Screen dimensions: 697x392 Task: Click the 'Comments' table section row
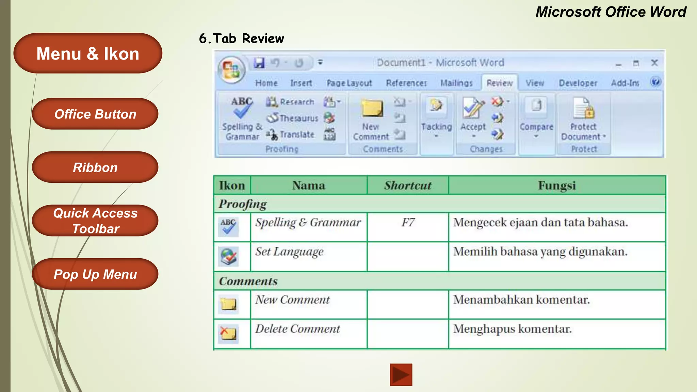[x=440, y=281]
